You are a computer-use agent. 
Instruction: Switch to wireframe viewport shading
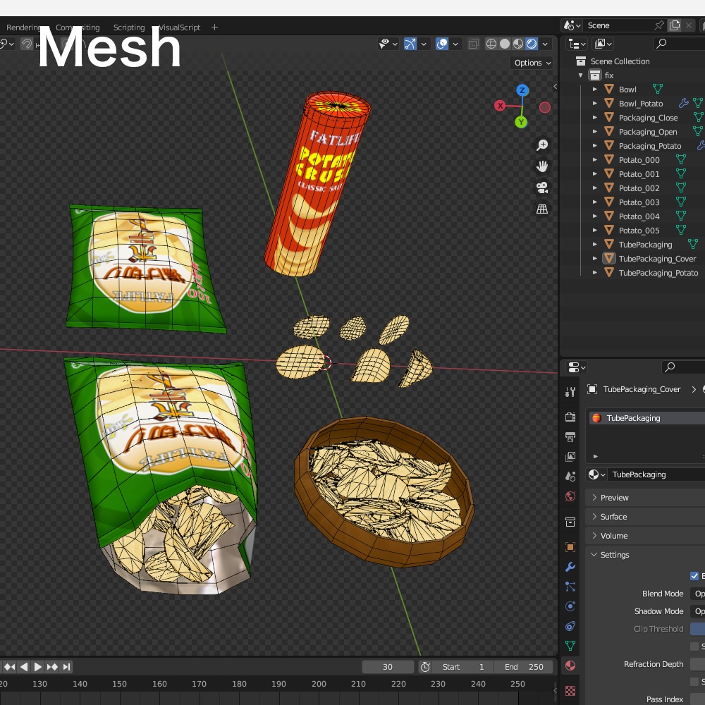491,44
